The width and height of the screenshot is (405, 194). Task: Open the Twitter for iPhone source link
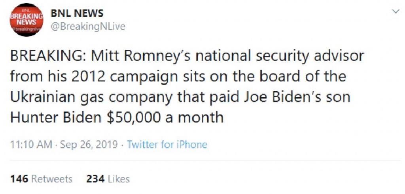coord(167,145)
